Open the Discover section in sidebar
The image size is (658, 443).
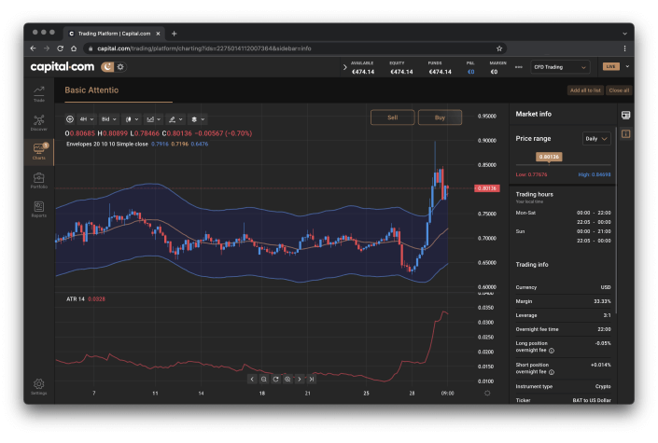tap(38, 122)
